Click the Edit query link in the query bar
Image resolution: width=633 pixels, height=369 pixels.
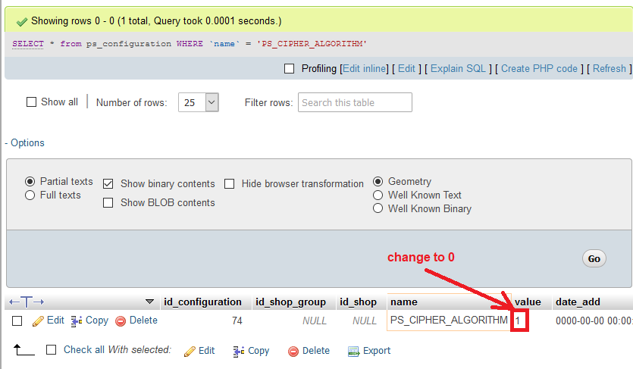(x=406, y=68)
